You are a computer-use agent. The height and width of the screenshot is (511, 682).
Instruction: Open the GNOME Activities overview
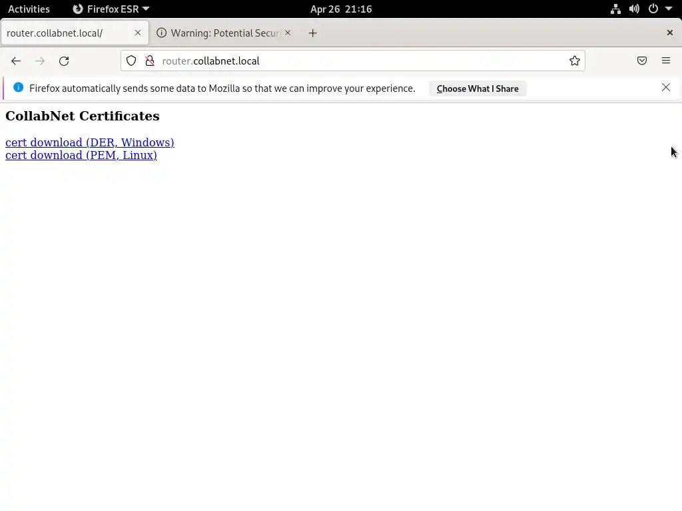(x=29, y=9)
